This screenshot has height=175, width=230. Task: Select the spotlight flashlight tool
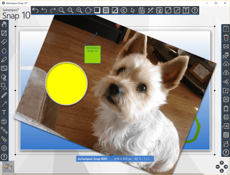coord(4,139)
